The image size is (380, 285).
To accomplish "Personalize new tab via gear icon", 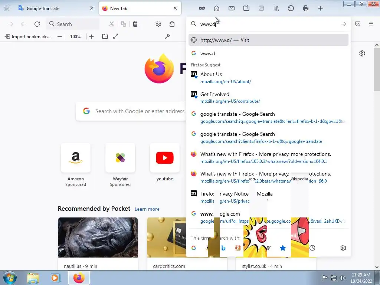I will [362, 53].
